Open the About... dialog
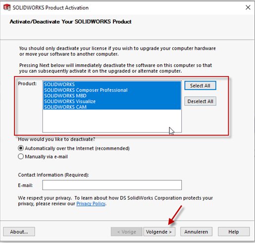255x243 pixels. tap(19, 232)
